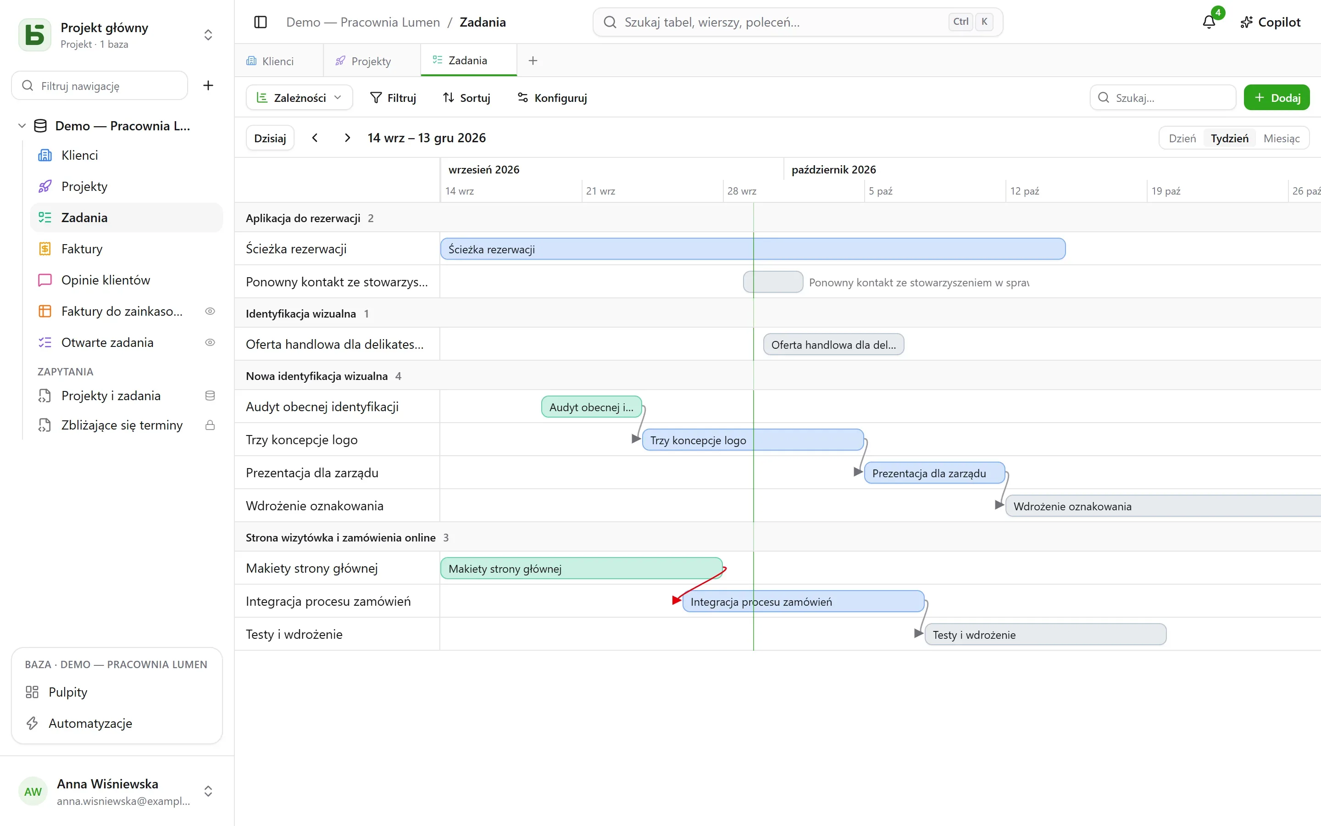Viewport: 1321px width, 826px height.
Task: Switch timeline scale to Tydzień
Action: point(1229,138)
